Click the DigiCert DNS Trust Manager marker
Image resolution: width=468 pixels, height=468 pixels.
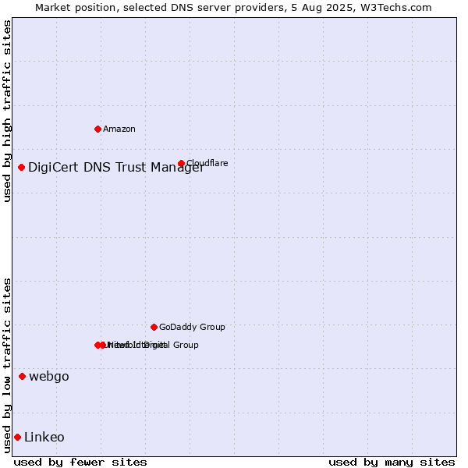21,168
